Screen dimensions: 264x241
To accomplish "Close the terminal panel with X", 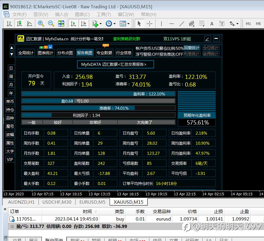I will (x=5, y=209).
